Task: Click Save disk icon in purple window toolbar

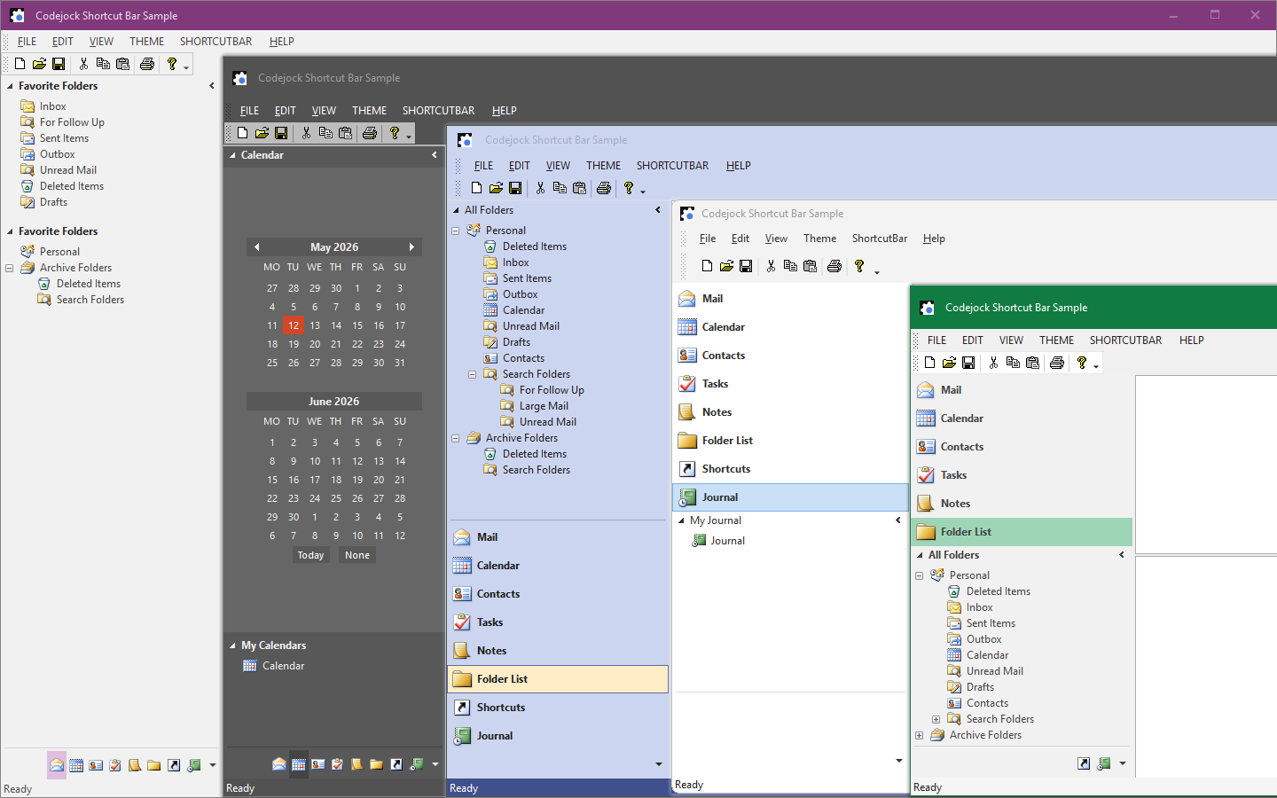Action: (59, 64)
